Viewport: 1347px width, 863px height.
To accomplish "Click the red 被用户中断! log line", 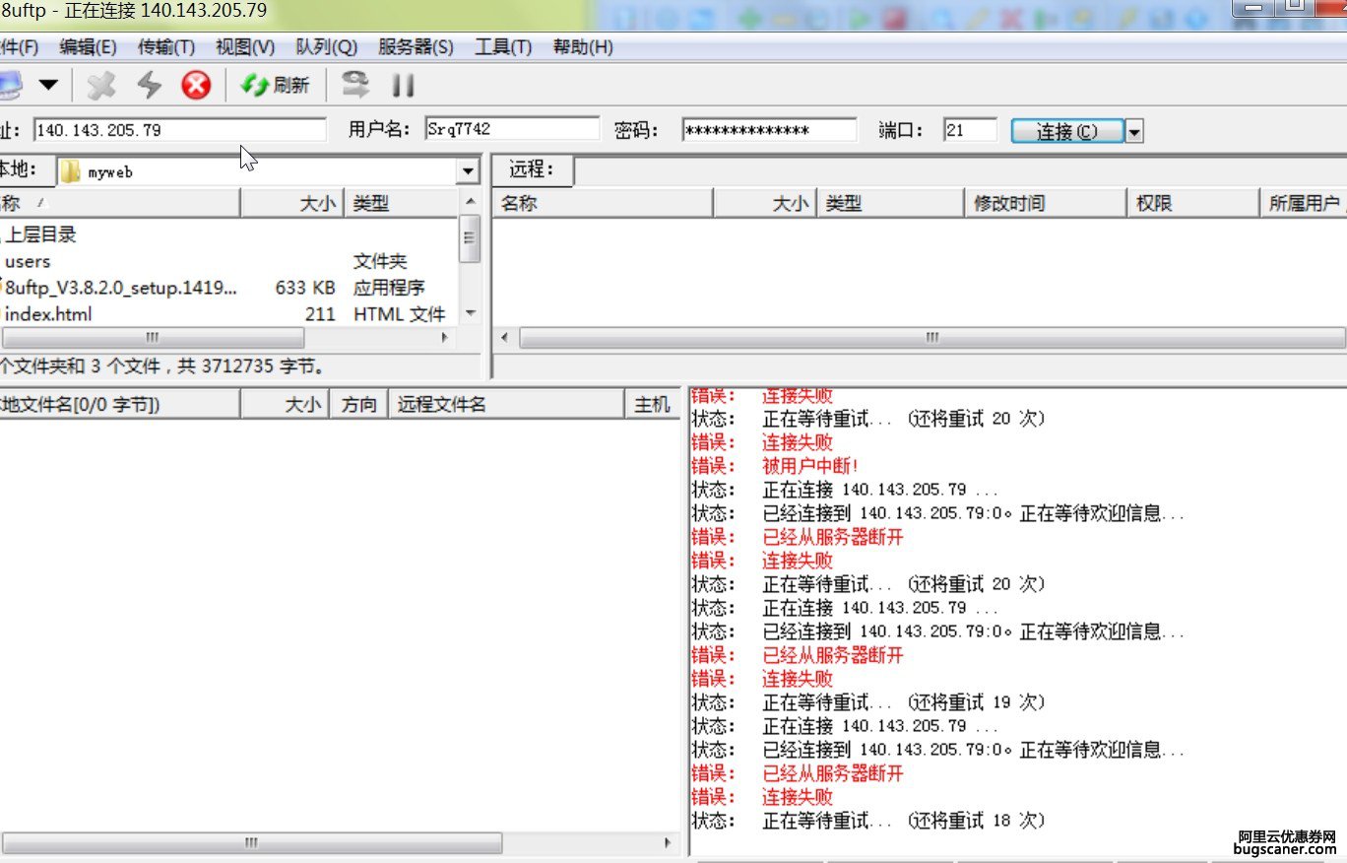I will 775,466.
